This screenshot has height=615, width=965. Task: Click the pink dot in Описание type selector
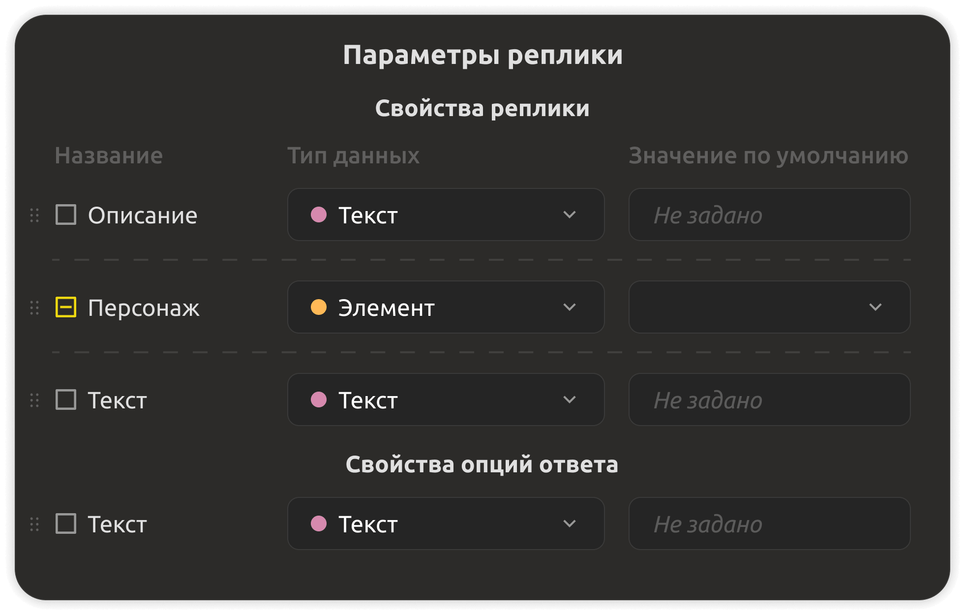click(x=319, y=215)
